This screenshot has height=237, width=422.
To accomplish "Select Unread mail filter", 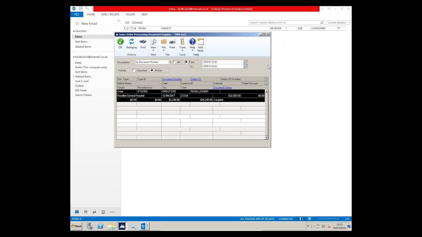I will [x=137, y=23].
